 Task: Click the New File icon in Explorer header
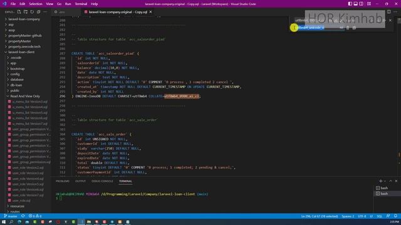(x=19, y=12)
